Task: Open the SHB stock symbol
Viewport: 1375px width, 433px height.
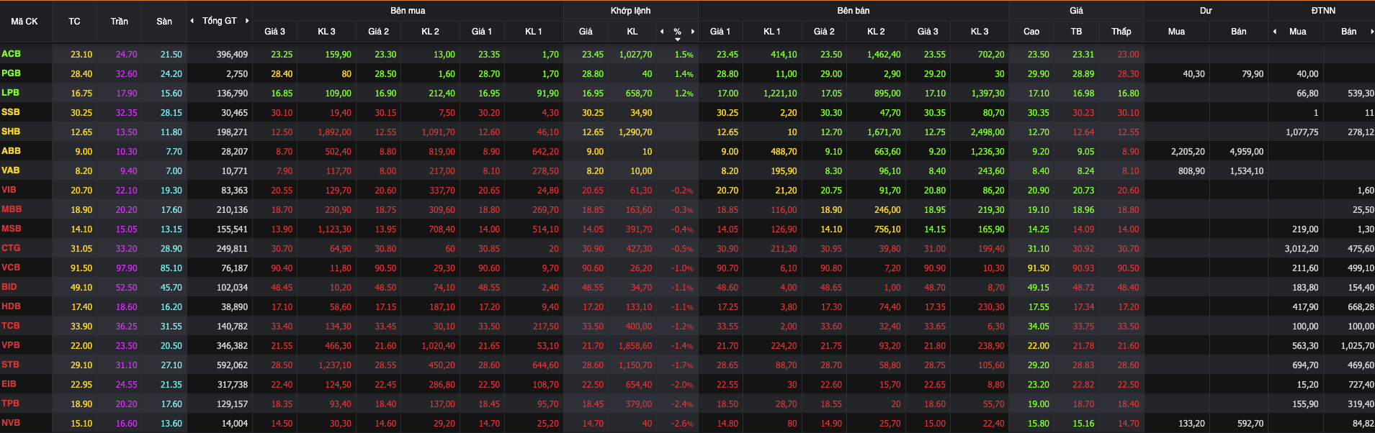Action: [x=11, y=132]
